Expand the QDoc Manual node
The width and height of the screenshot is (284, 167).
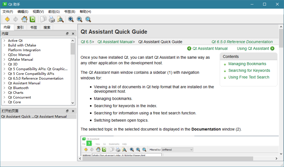coord(4,54)
